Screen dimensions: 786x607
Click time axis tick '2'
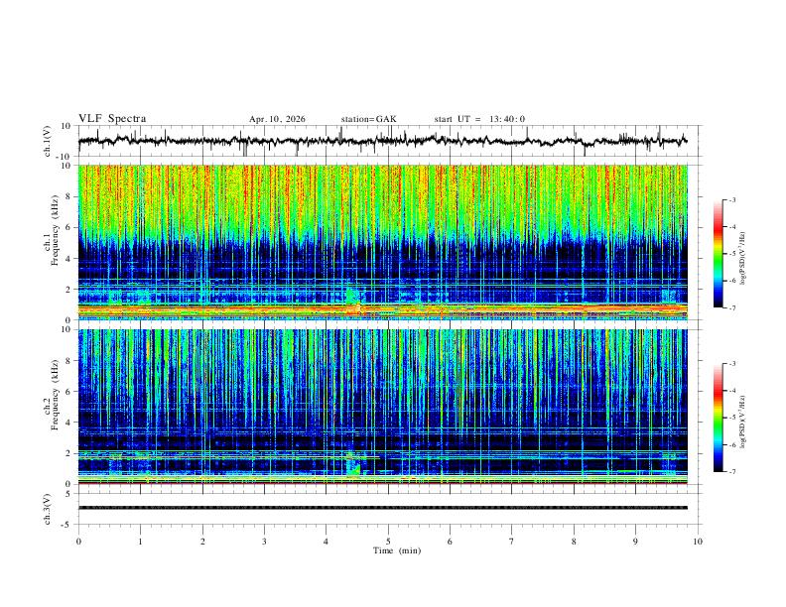coord(202,542)
